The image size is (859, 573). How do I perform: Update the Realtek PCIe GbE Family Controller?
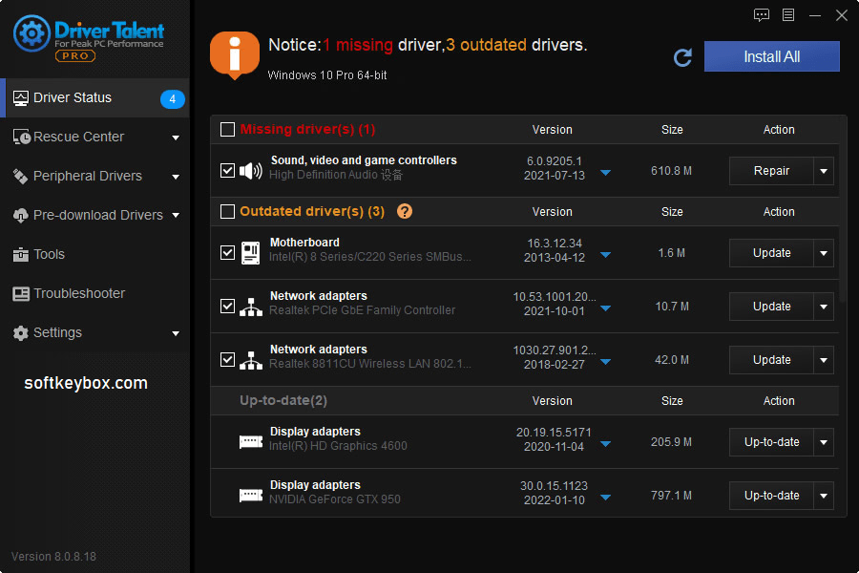[773, 306]
